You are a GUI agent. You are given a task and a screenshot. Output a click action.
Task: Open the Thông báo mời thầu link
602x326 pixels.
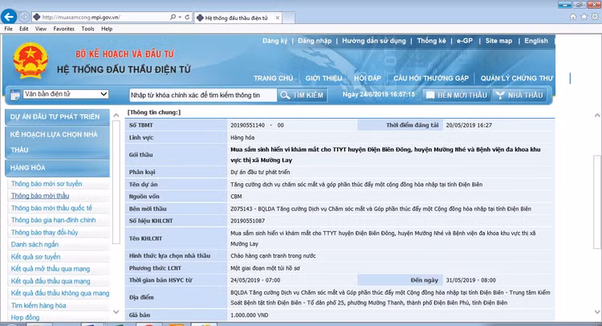pos(40,196)
